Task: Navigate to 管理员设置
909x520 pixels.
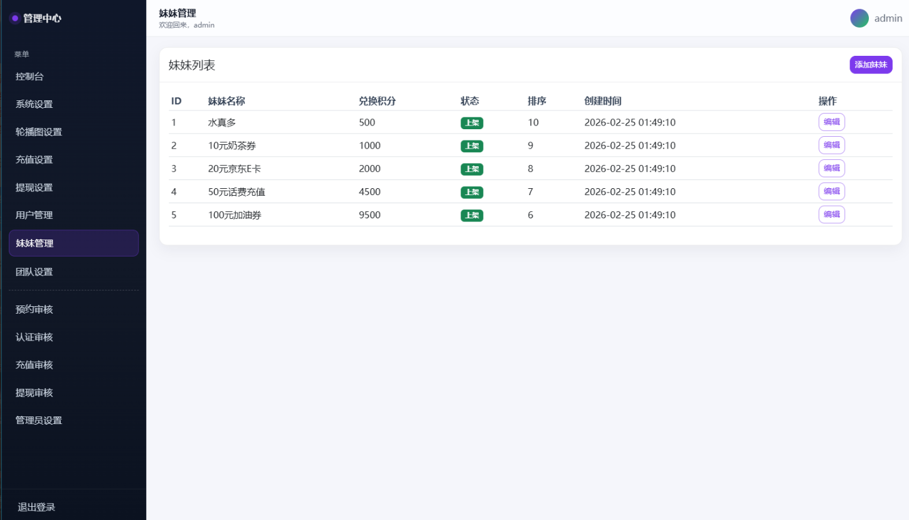Action: pos(73,420)
